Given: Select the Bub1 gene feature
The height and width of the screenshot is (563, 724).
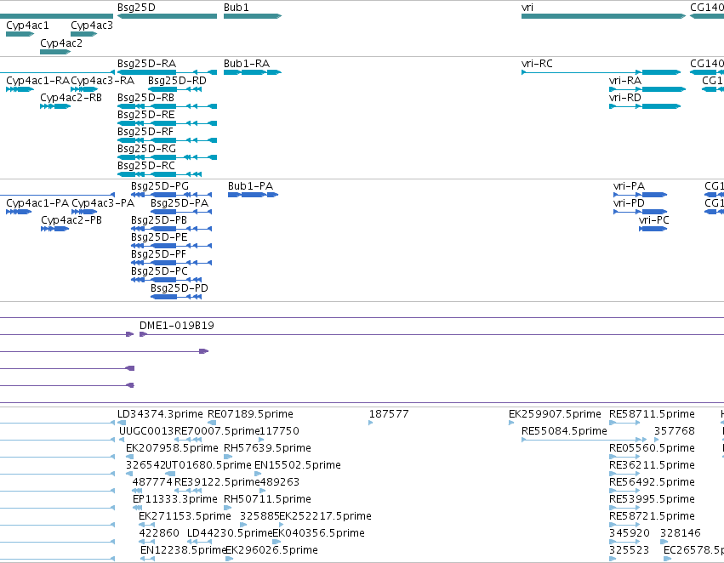Looking at the screenshot, I should point(253,16).
